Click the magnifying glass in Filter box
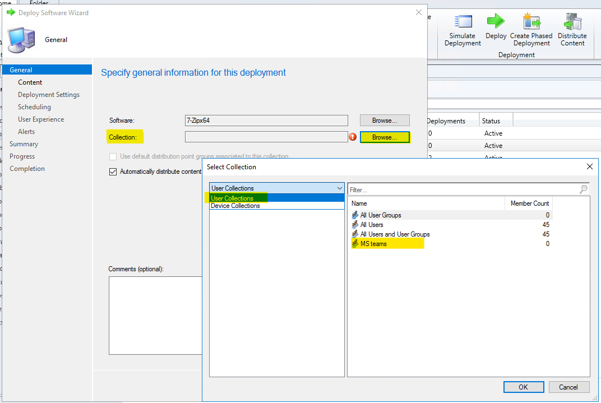Image resolution: width=601 pixels, height=403 pixels. (x=584, y=189)
